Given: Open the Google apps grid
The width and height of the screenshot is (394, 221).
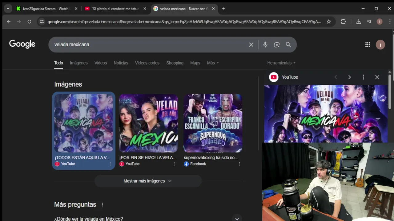Looking at the screenshot, I should [x=368, y=45].
